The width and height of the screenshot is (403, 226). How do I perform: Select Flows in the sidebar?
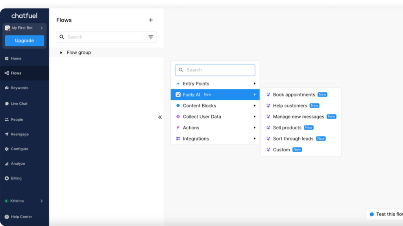coord(24,73)
